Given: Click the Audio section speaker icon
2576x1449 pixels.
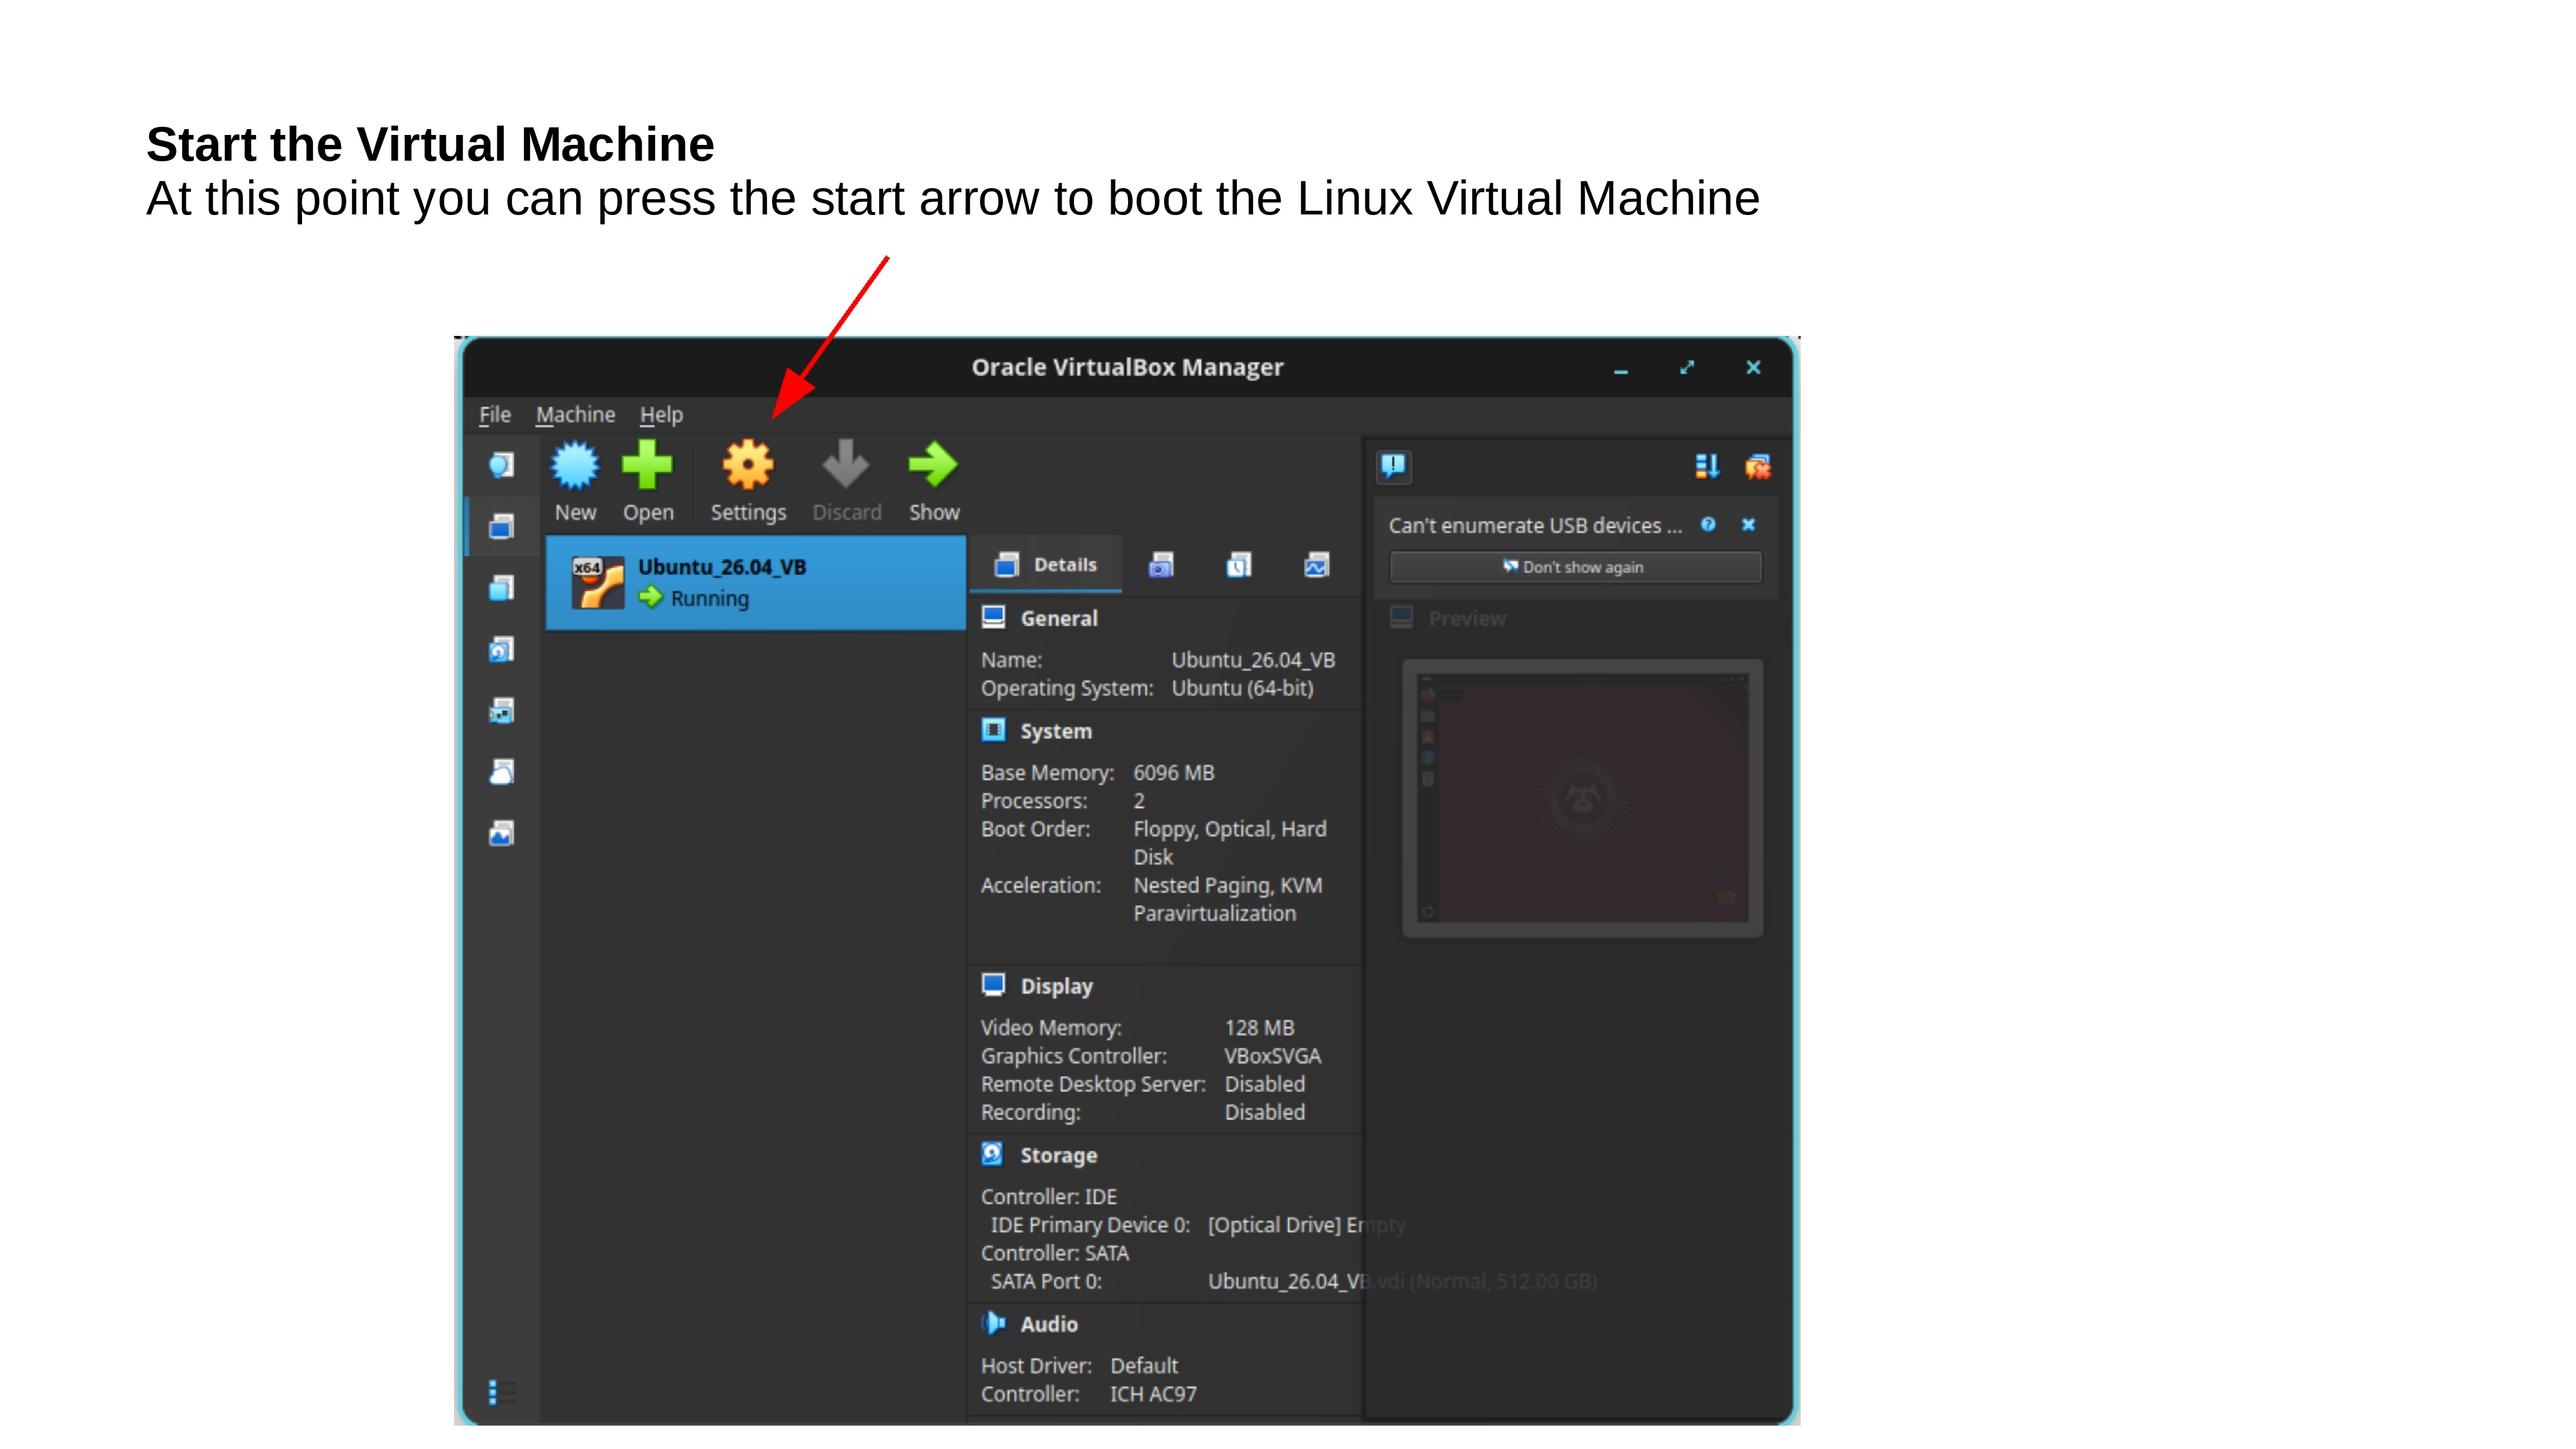Looking at the screenshot, I should coord(993,1323).
